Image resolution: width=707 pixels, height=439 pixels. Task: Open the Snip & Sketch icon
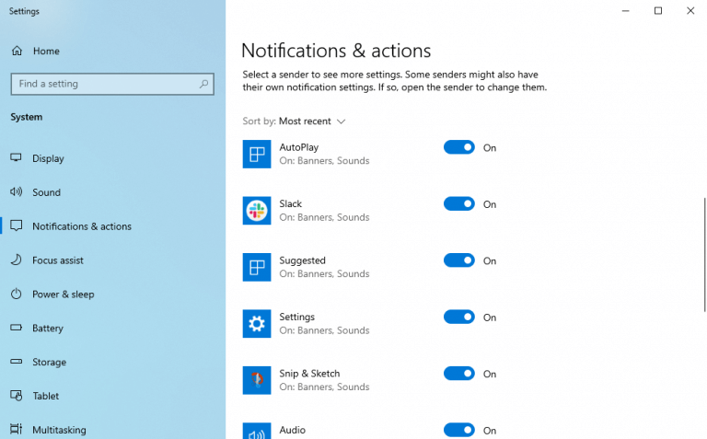257,380
